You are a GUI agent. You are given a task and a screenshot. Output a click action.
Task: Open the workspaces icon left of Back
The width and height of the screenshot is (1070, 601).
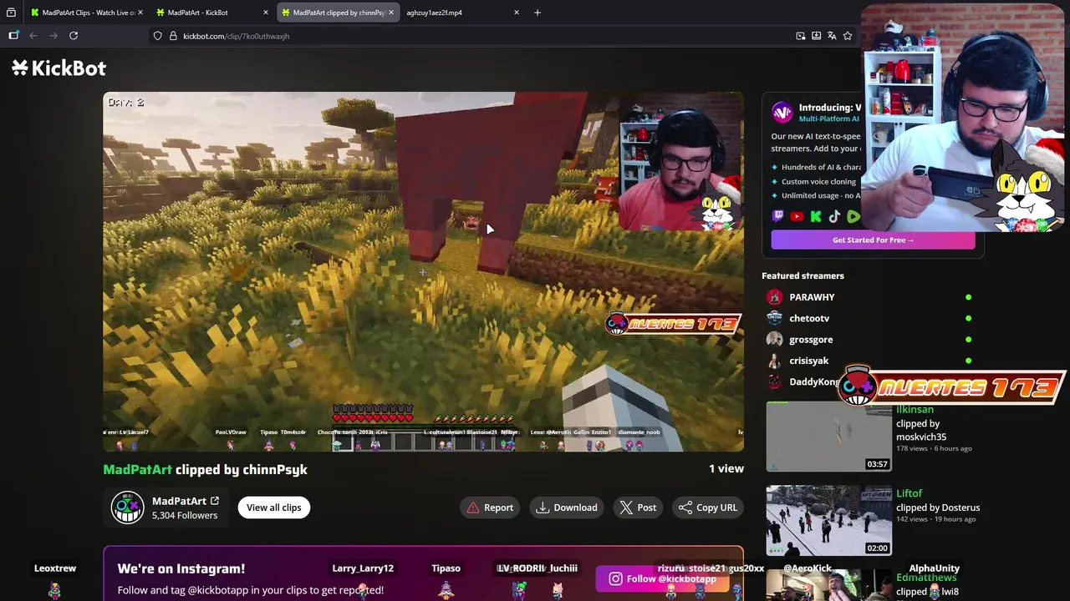click(13, 36)
